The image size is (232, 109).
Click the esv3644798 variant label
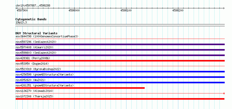[47, 36]
